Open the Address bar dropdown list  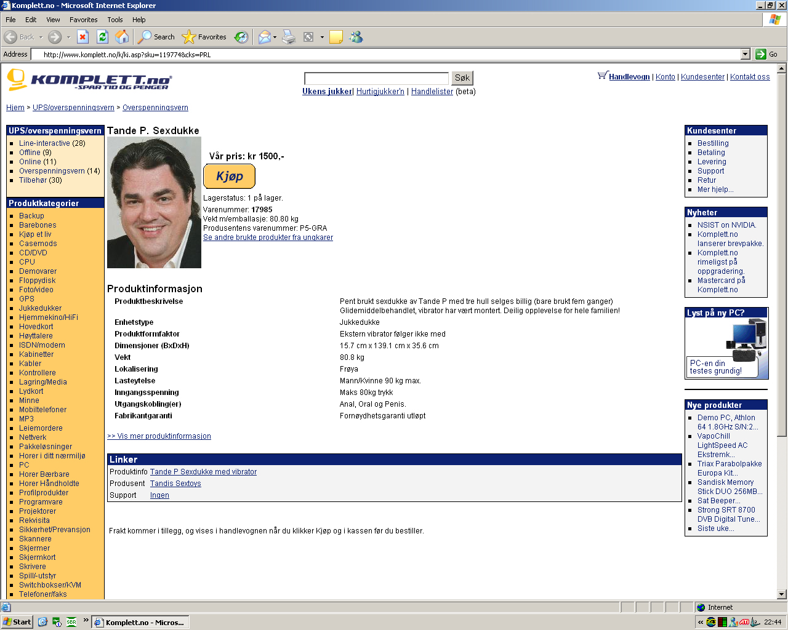(746, 54)
